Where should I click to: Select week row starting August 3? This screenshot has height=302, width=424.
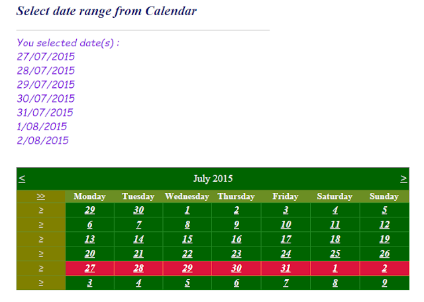point(41,283)
